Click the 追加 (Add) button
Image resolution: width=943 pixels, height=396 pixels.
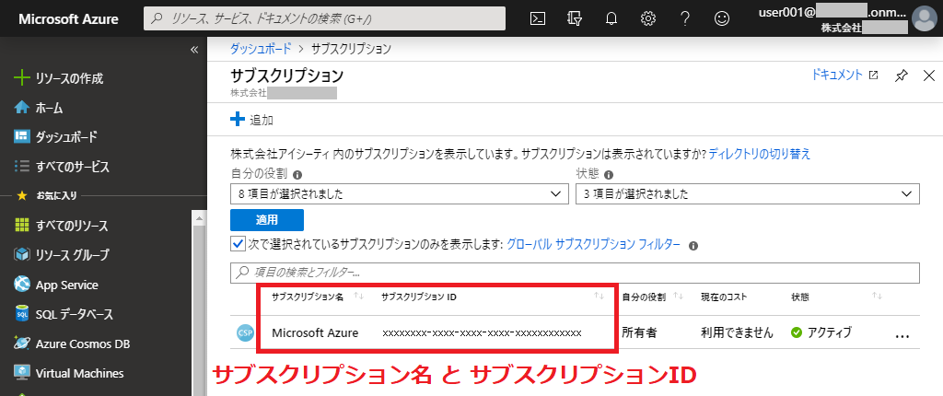252,120
